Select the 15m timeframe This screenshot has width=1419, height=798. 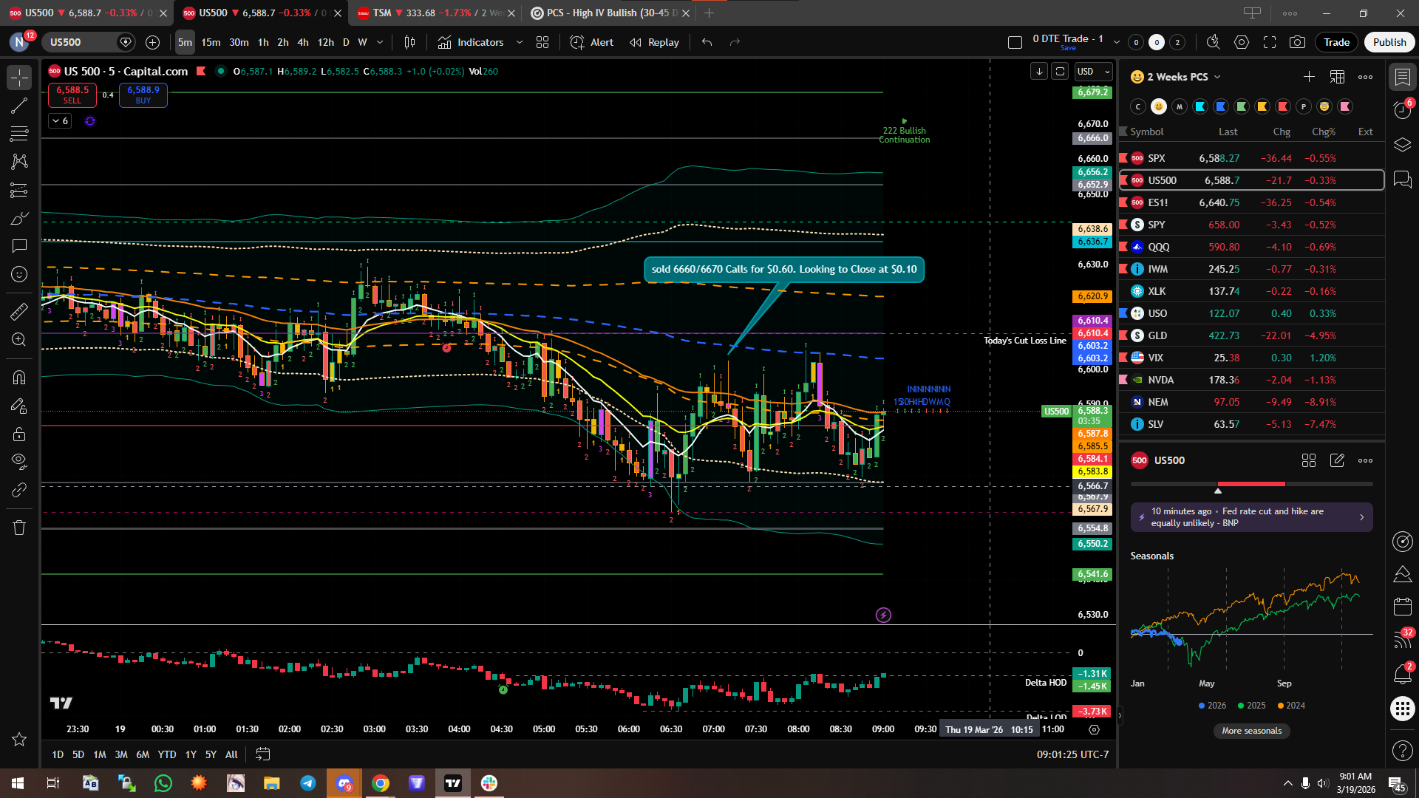coord(211,42)
